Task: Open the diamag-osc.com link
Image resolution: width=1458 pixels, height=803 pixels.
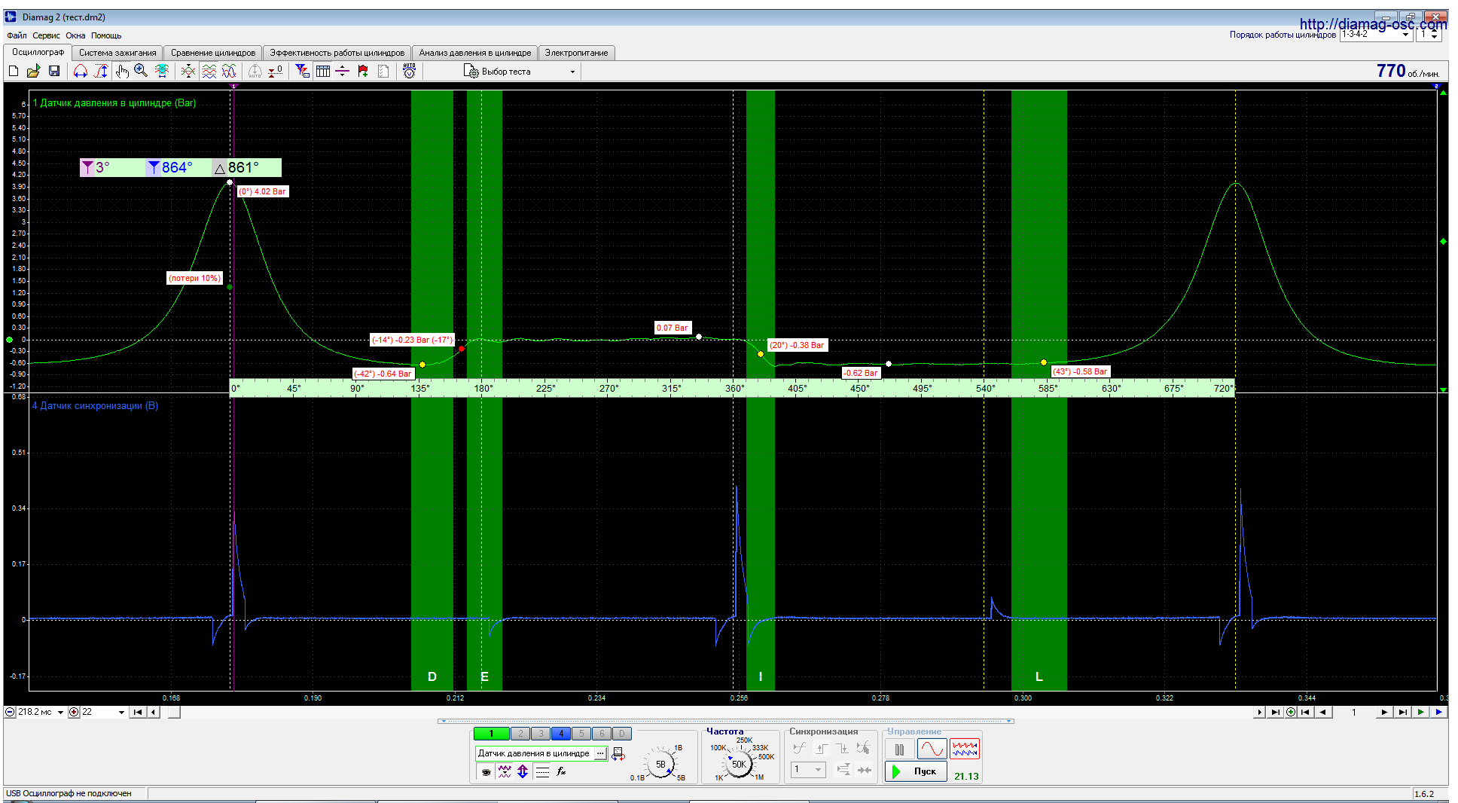Action: click(1374, 24)
